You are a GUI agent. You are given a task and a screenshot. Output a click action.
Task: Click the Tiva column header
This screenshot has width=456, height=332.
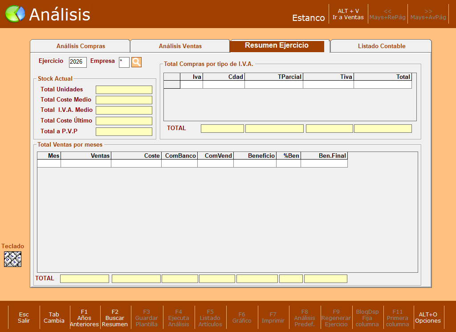point(328,77)
